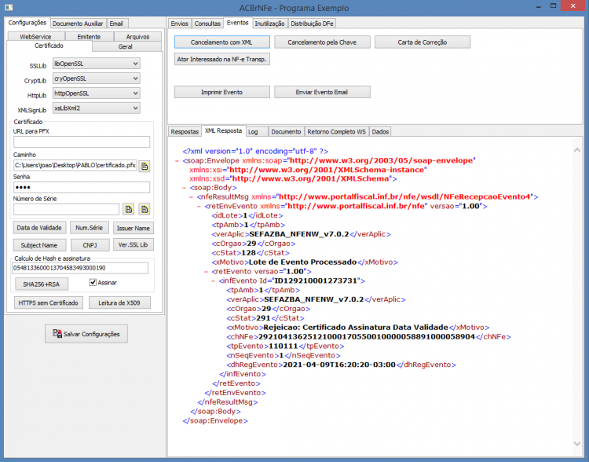Click the SHA256+RSA button
Screen dimensions: 589x462
coord(42,284)
